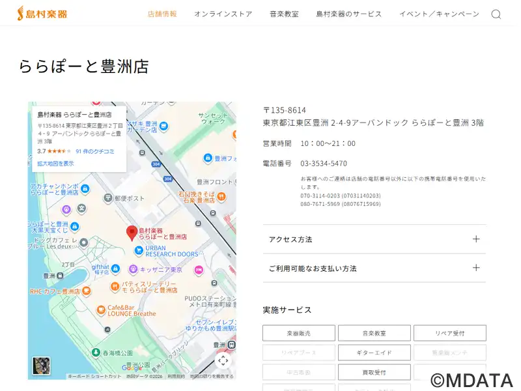The width and height of the screenshot is (521, 391).
Task: Open the 91 件のクチコミ reviews link
Action: coord(95,151)
